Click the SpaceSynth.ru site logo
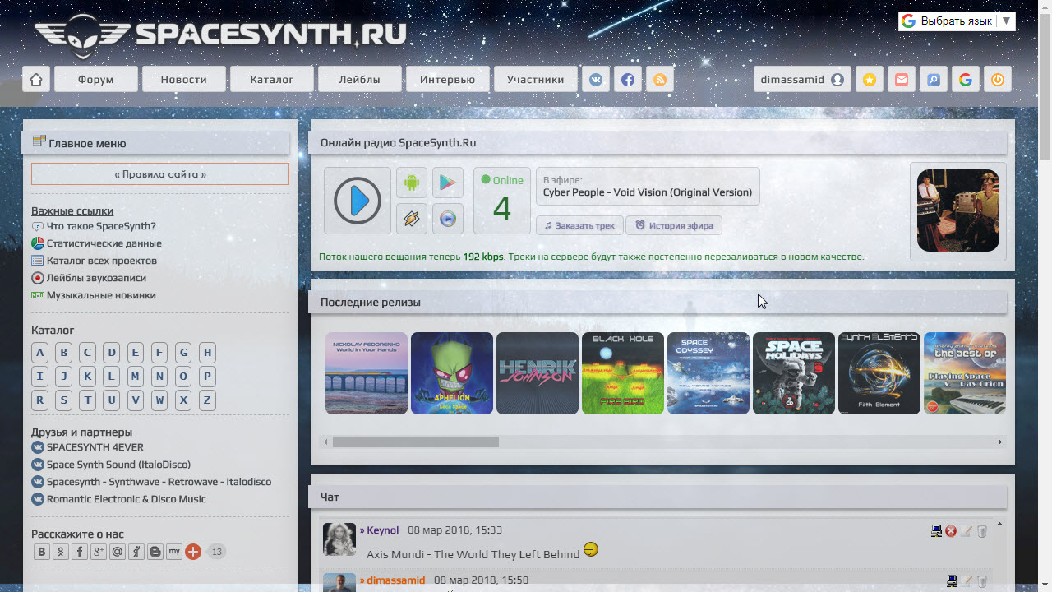Viewport: 1052px width, 592px height. 220,35
